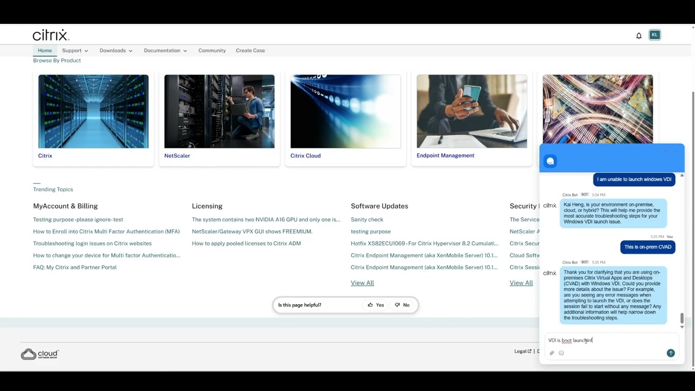This screenshot has height=391, width=695.
Task: Click the chat scrollbar thumb
Action: tap(682, 318)
